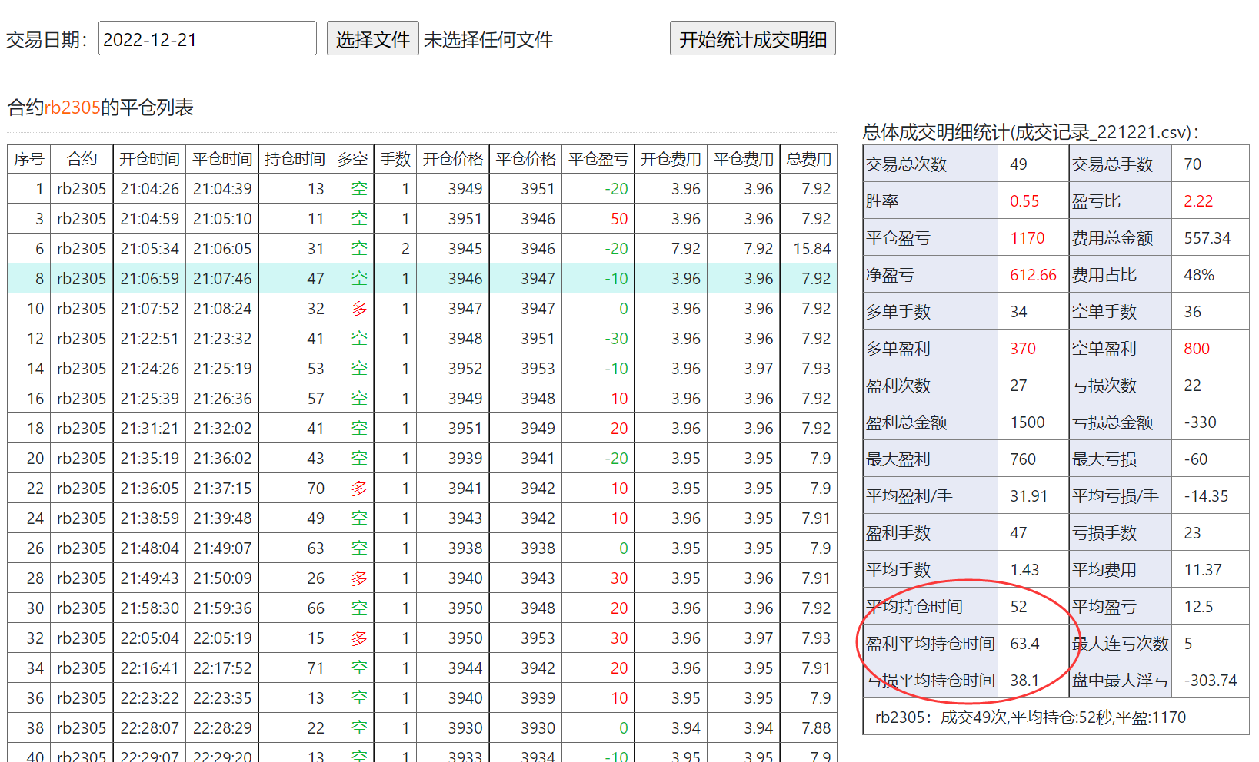
Task: Click the 盘中最大浮亏 value -303.74
Action: click(x=1210, y=681)
